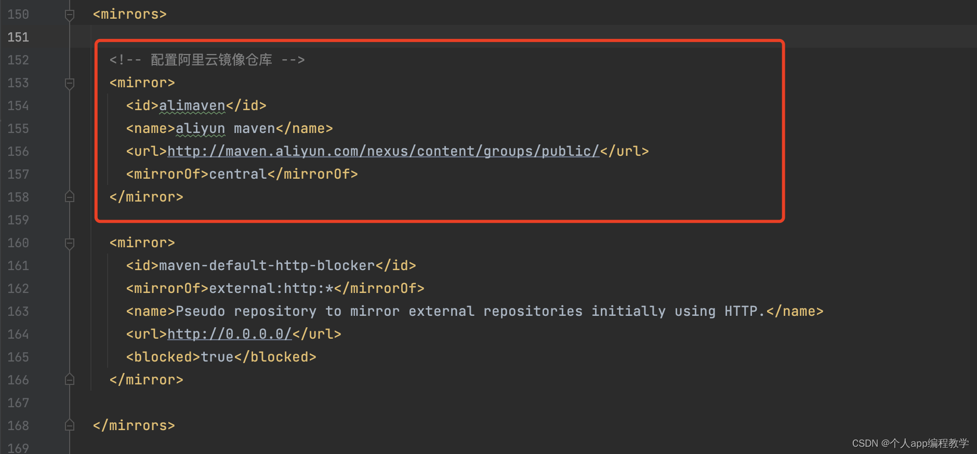Click line number 150 in the gutter
977x454 pixels.
point(18,15)
